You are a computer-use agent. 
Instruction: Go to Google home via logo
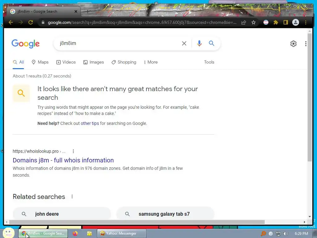tap(25, 44)
